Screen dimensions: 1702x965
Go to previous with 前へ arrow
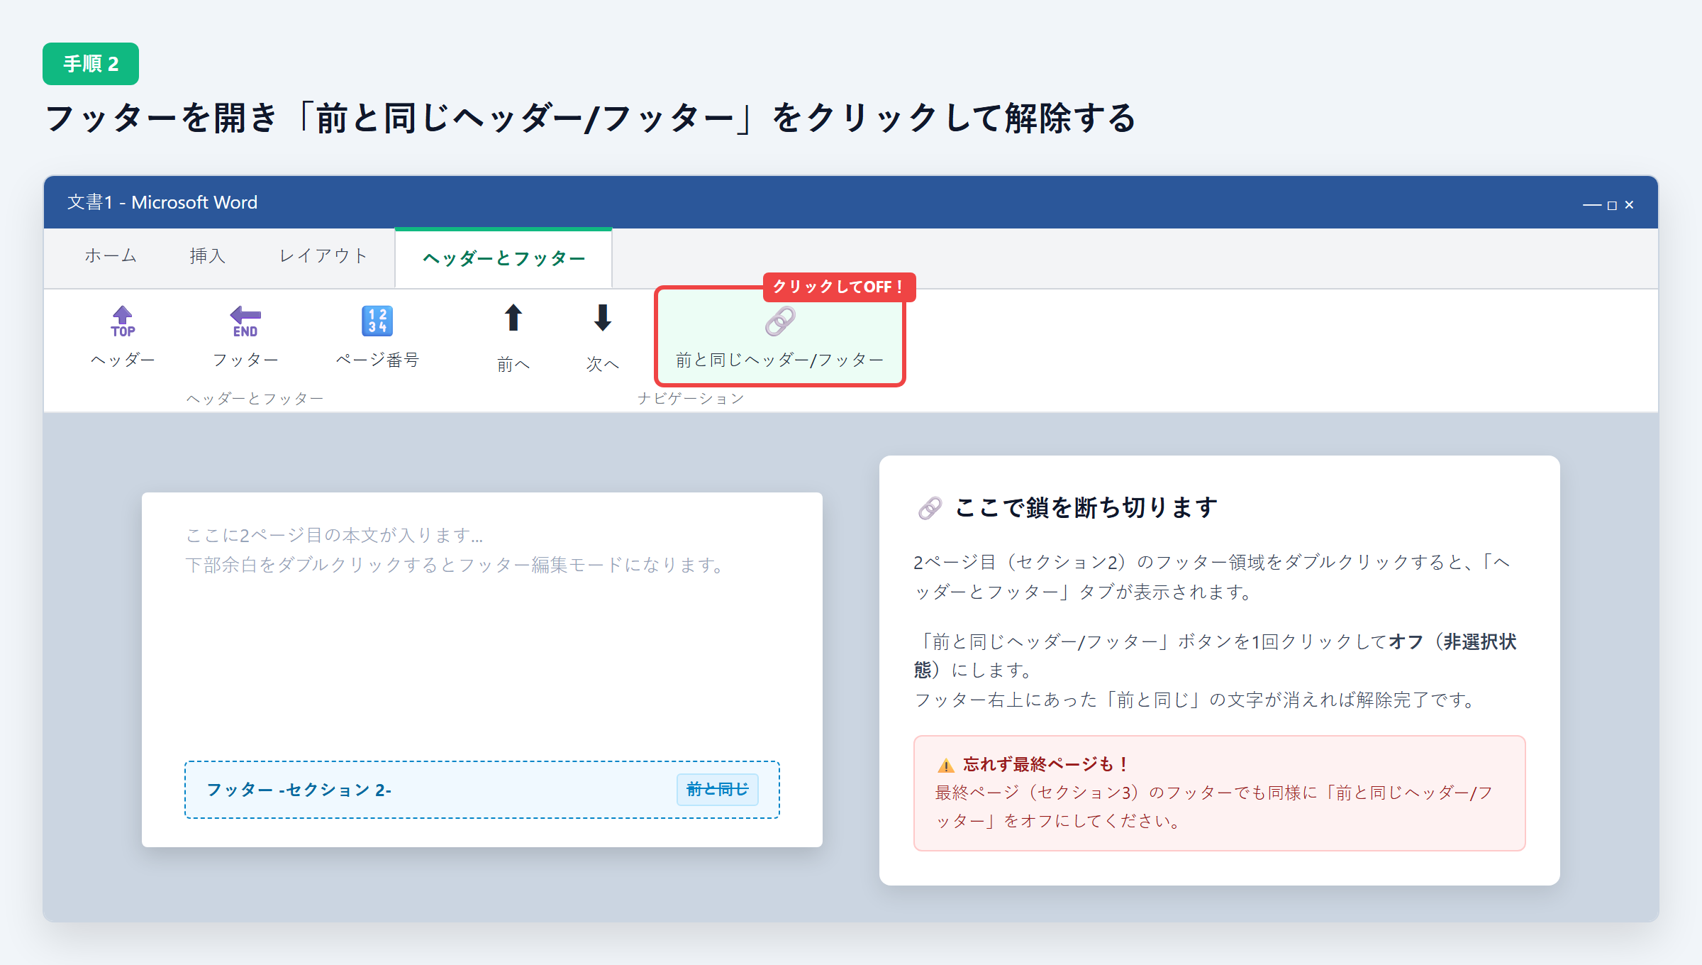click(513, 318)
